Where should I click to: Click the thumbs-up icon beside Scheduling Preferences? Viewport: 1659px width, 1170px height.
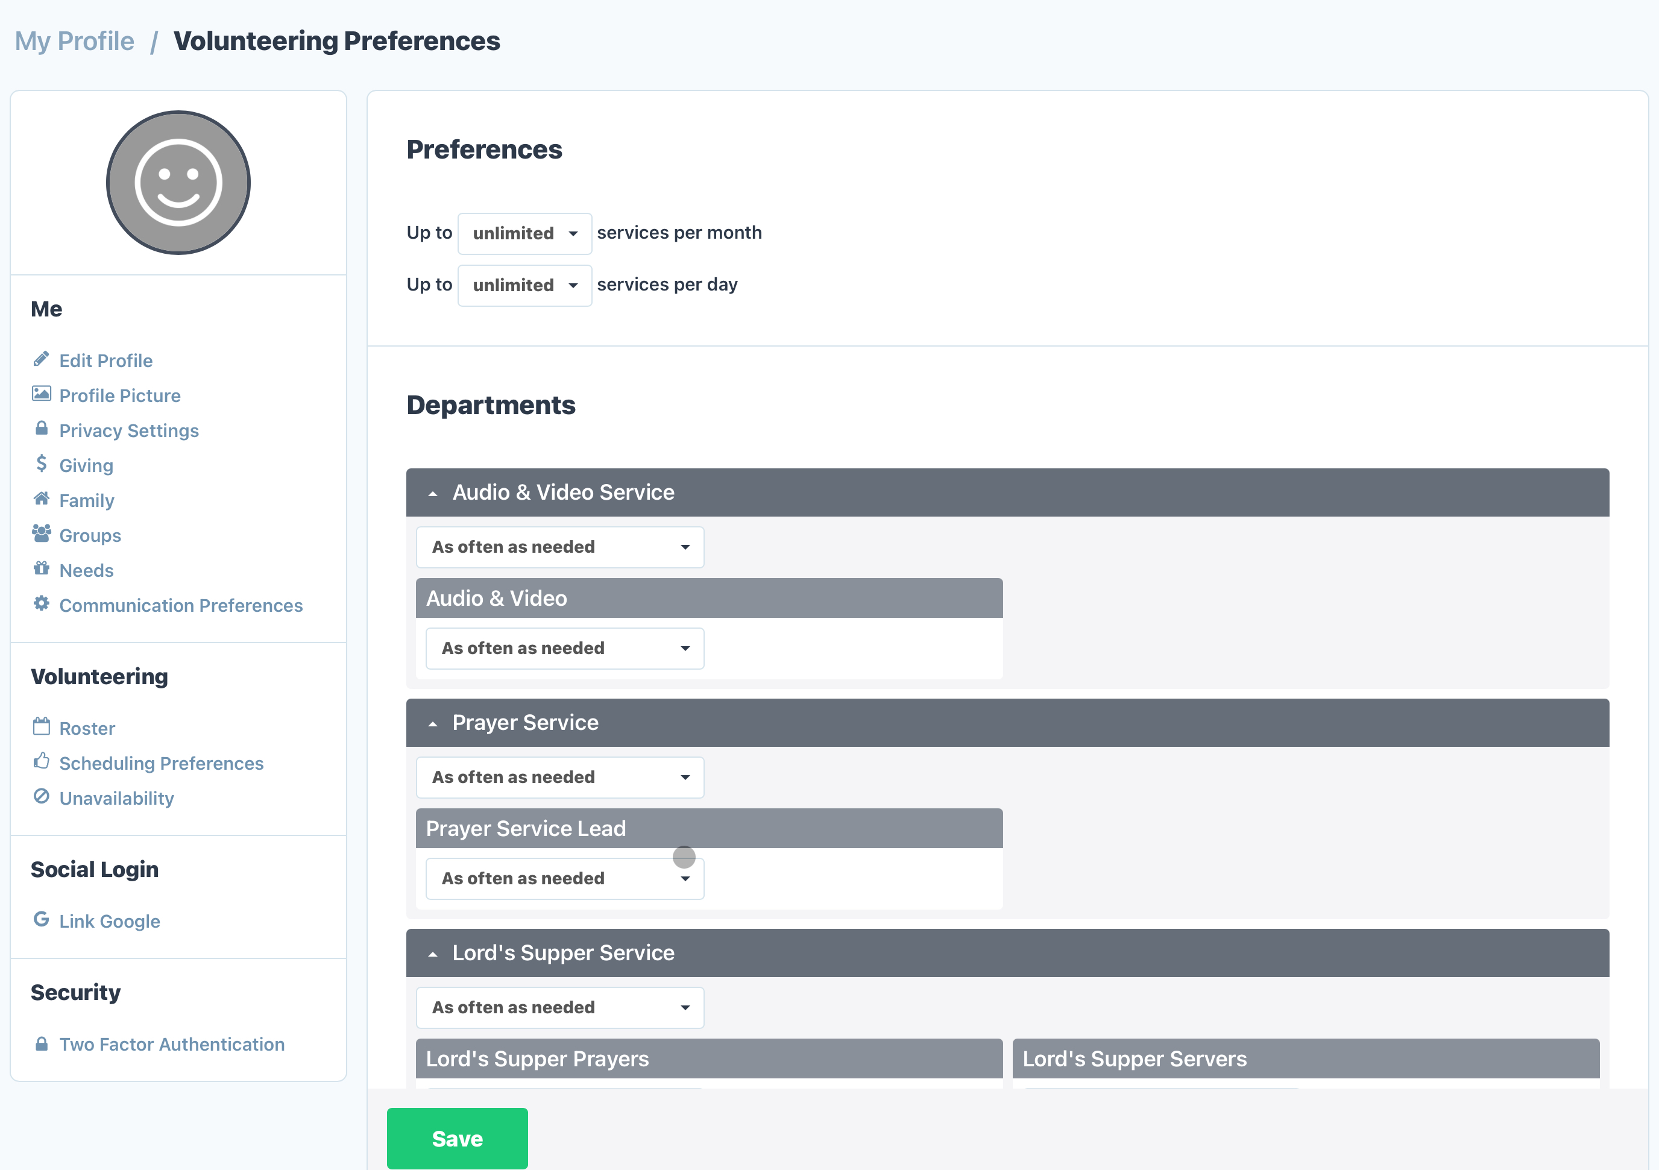point(41,761)
